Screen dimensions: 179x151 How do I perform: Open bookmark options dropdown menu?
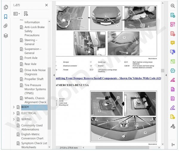[x=17, y=14]
